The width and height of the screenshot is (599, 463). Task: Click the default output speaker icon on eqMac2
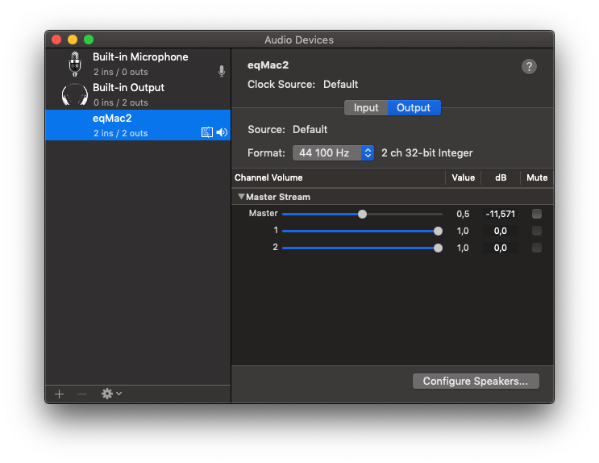(222, 132)
